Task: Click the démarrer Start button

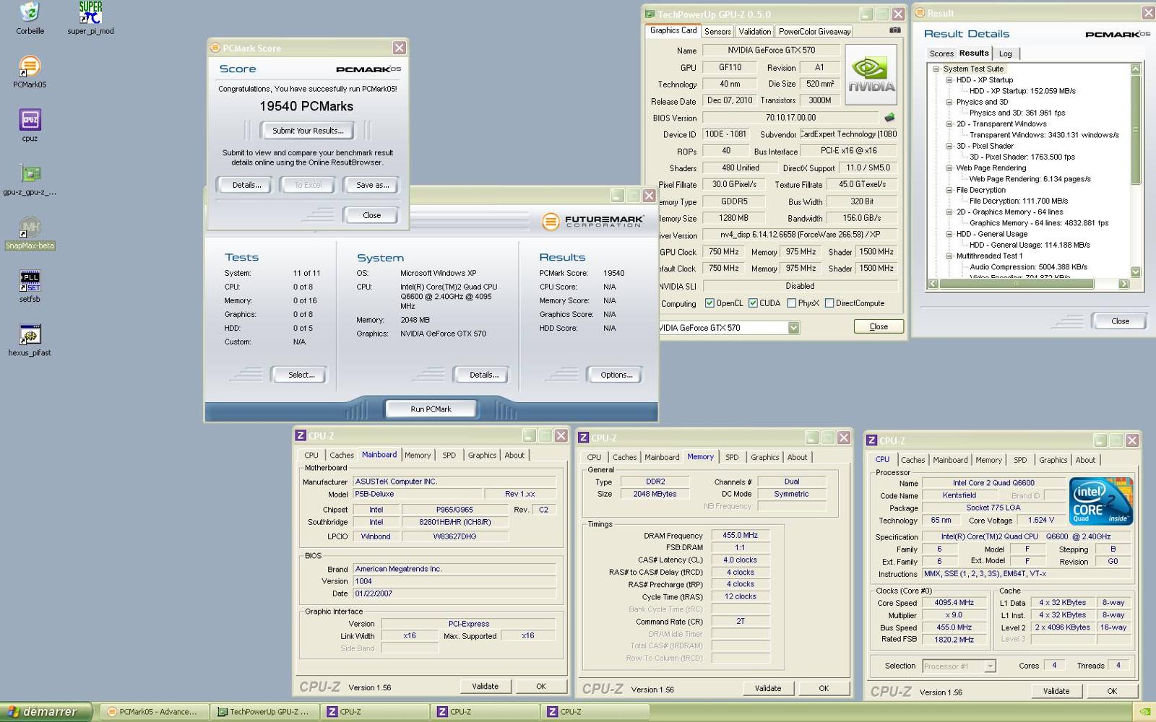Action: pos(46,712)
